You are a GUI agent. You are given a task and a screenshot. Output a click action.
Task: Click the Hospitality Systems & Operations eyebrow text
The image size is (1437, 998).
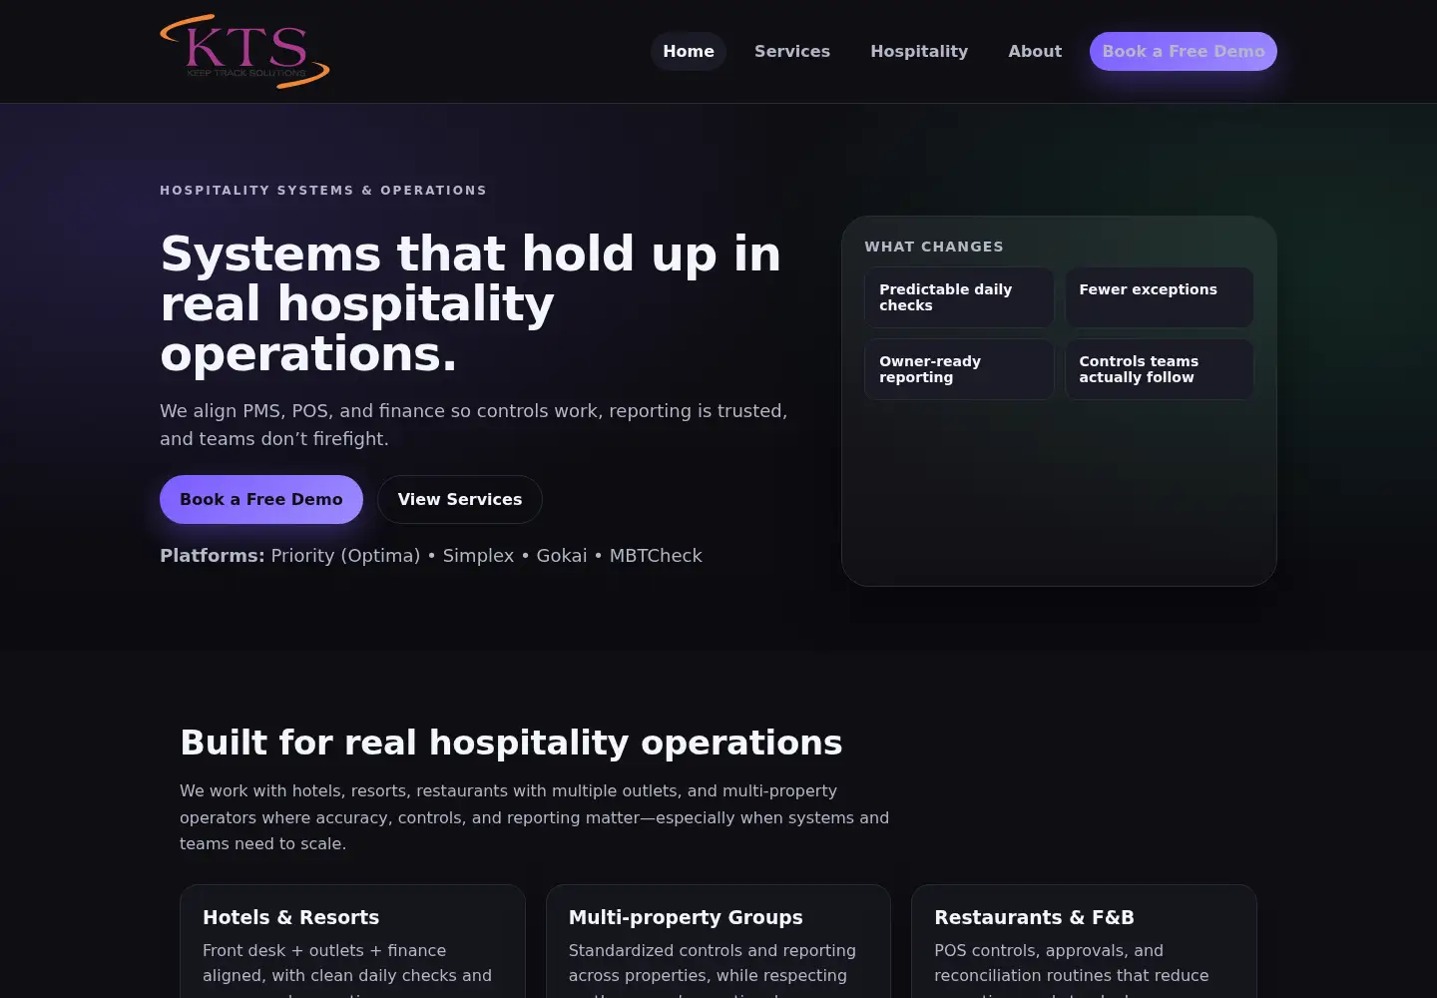pos(323,190)
